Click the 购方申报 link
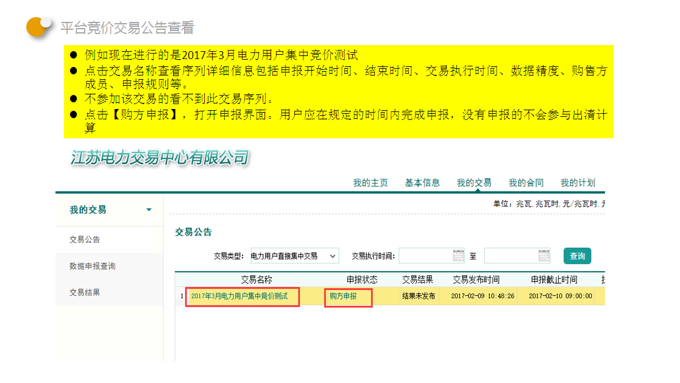 click(x=343, y=296)
